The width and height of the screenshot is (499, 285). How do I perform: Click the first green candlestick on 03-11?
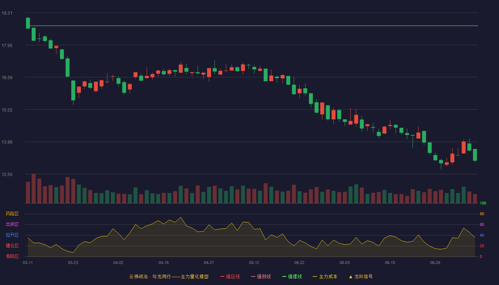coord(28,23)
